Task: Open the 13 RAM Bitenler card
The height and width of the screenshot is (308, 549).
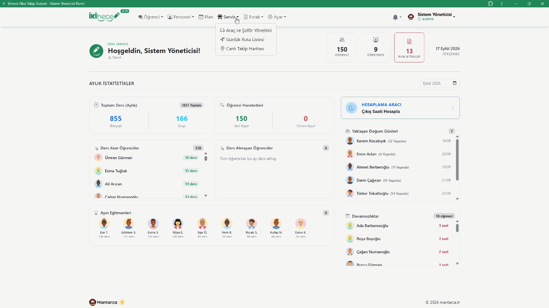Action: pos(409,47)
